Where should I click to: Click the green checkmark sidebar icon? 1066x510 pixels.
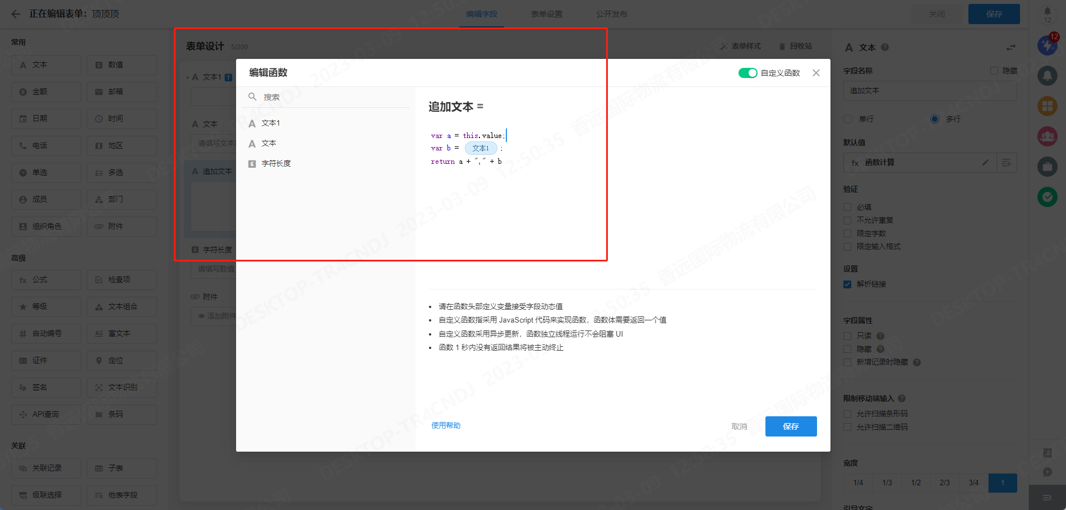point(1047,196)
